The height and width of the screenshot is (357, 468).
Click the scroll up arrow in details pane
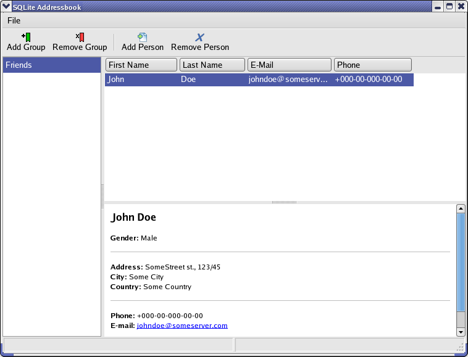(x=461, y=208)
